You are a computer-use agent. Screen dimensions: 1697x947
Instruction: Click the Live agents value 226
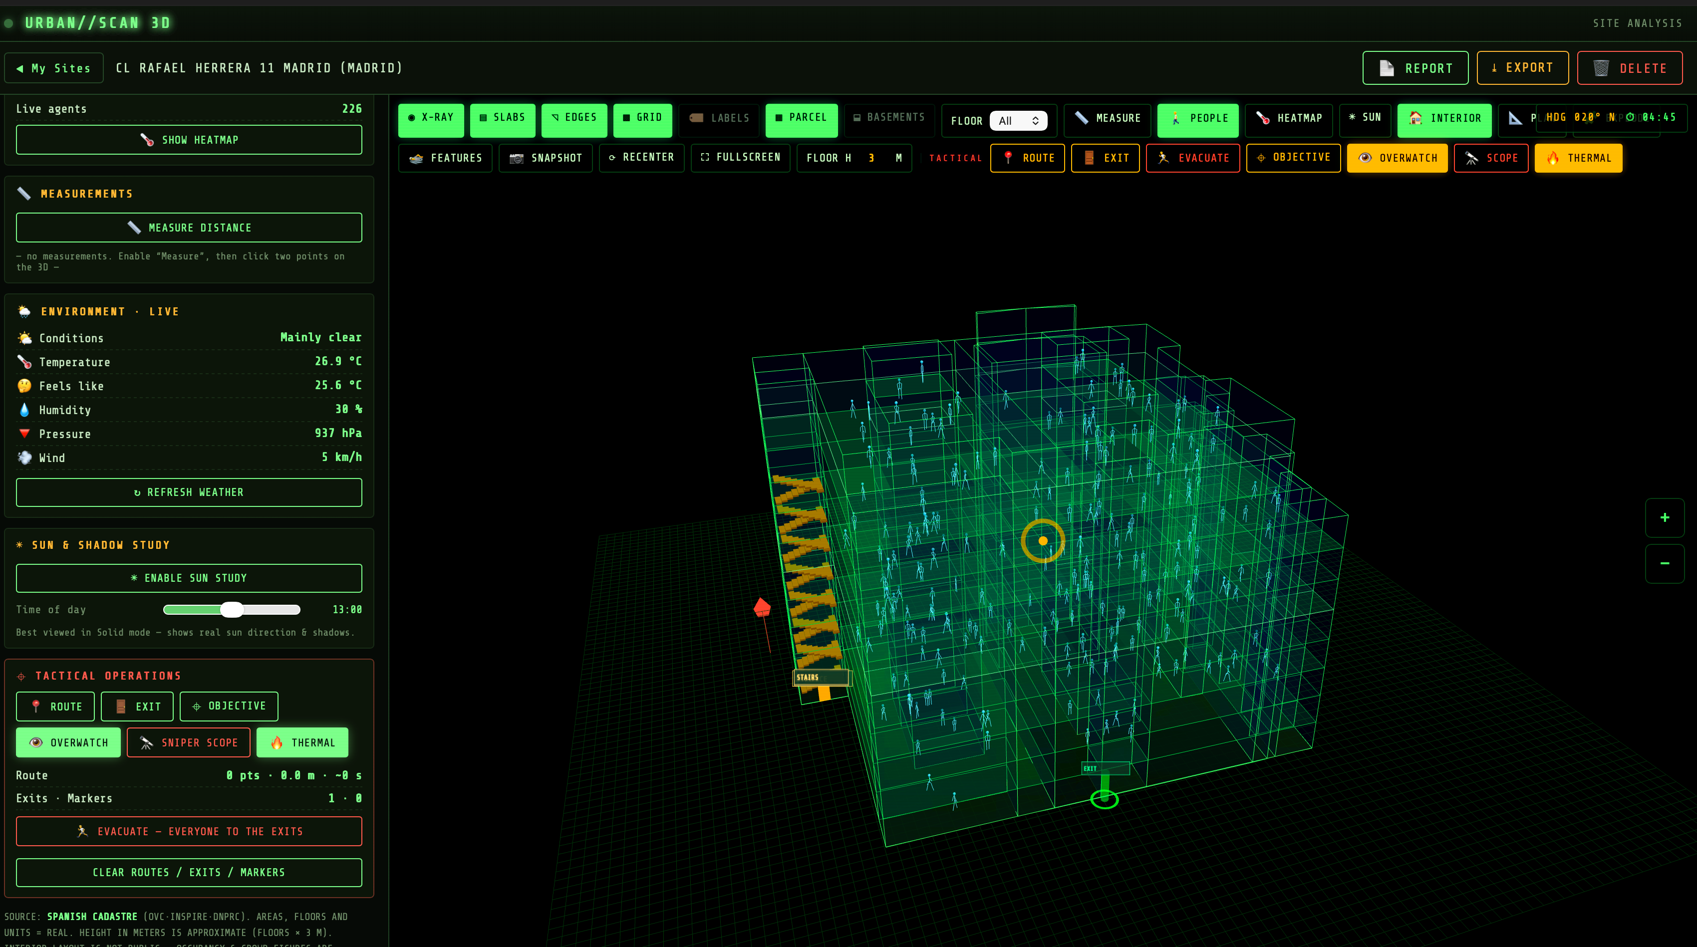(352, 109)
